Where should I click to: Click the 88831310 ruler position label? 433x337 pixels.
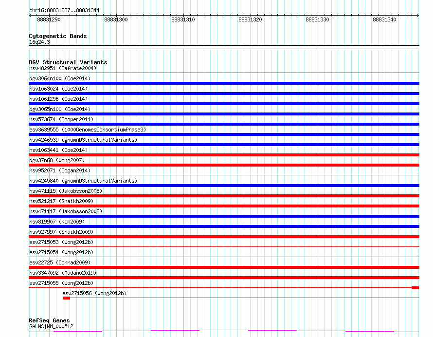[x=183, y=19]
